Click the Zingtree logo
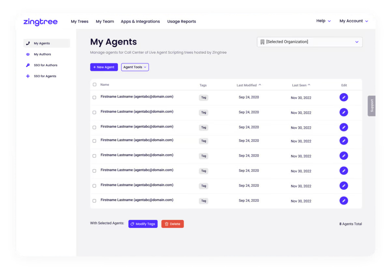Screen dimensions: 391x274 40,22
